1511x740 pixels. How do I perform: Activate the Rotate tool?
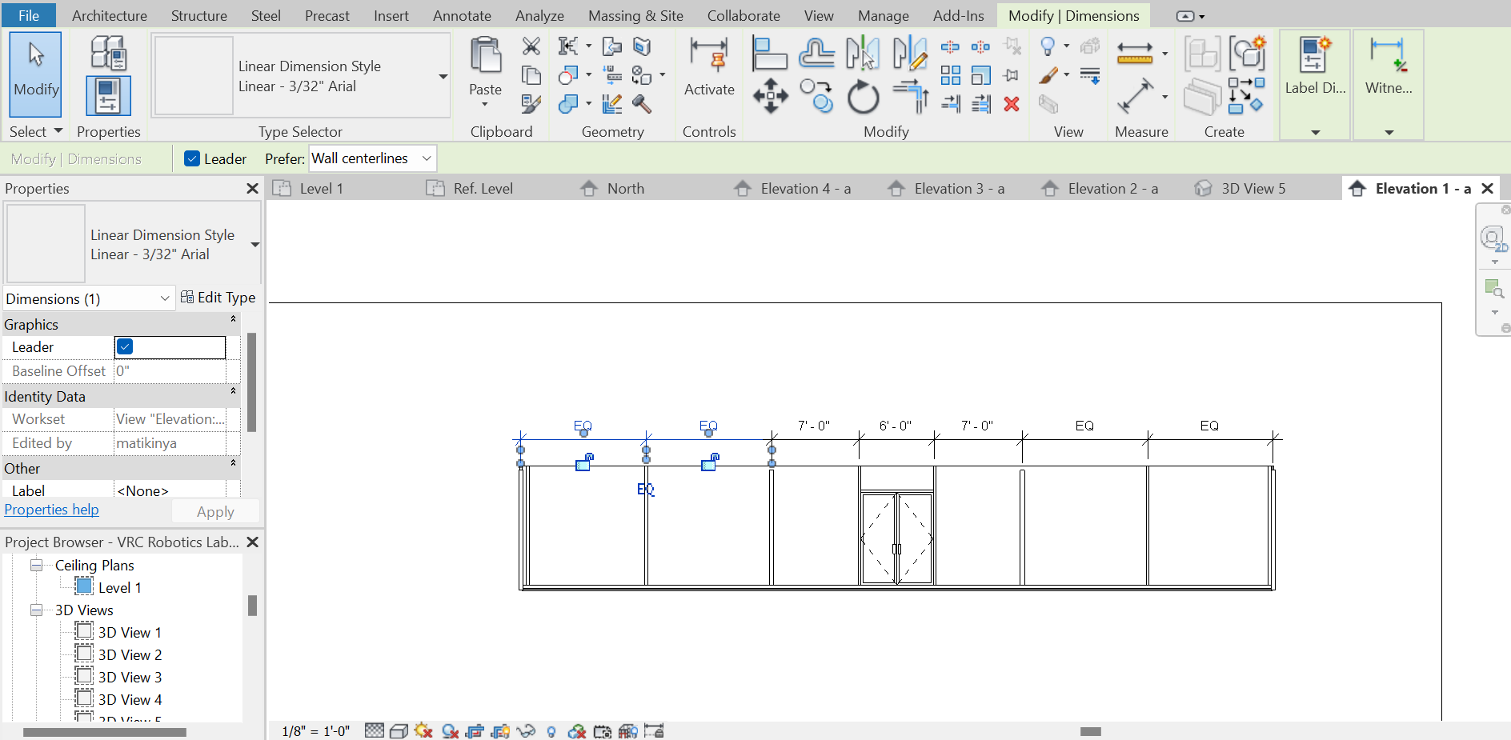[x=863, y=98]
